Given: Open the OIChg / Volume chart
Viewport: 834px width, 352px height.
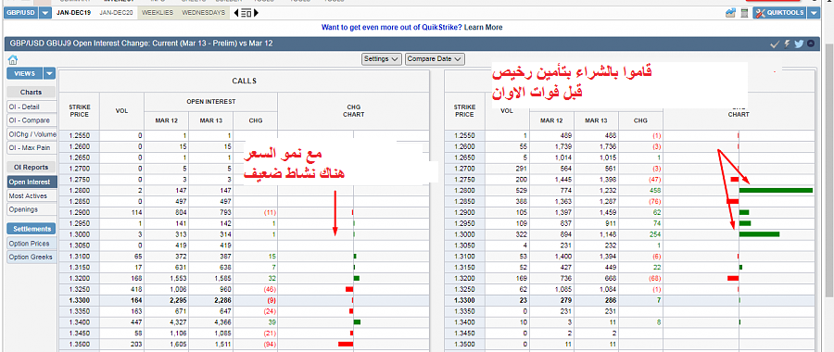Looking at the screenshot, I should click(32, 134).
